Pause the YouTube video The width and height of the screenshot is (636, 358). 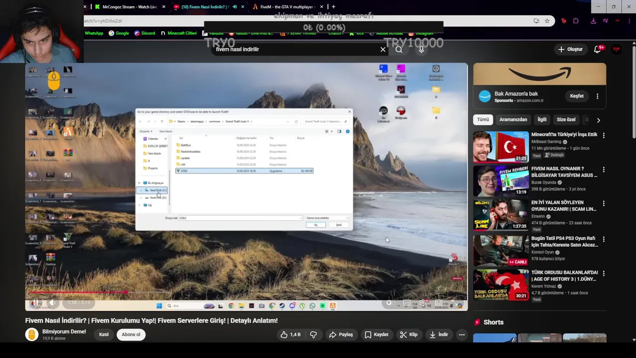(36, 302)
